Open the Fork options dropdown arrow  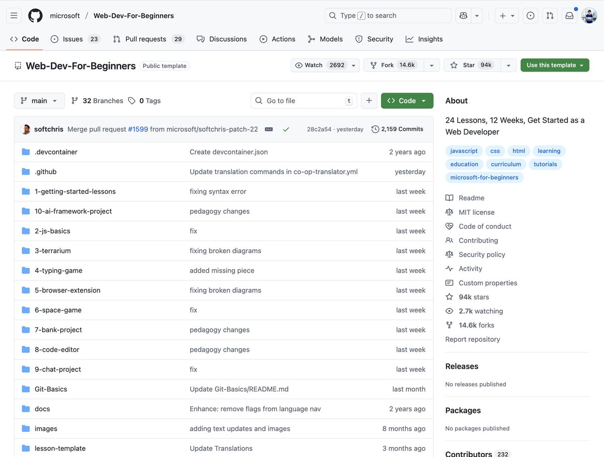[431, 65]
